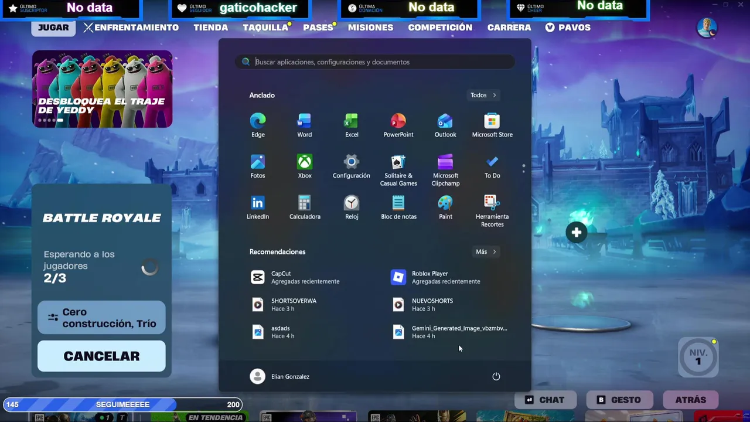The height and width of the screenshot is (422, 750).
Task: Launch LinkedIn from pinned apps
Action: (x=258, y=208)
